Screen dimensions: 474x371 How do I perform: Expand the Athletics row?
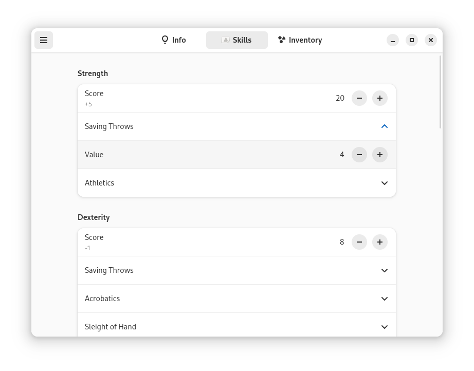click(x=236, y=183)
